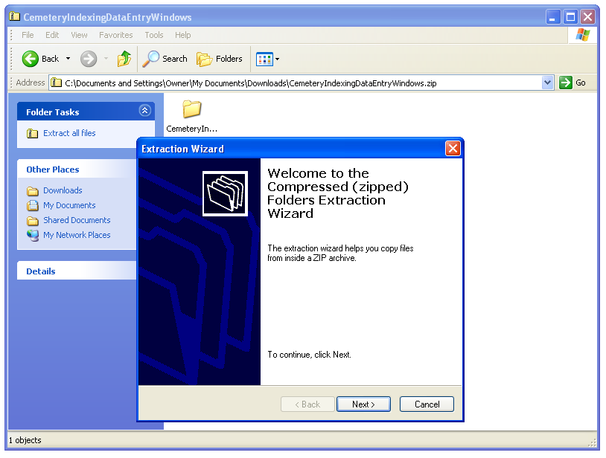The height and width of the screenshot is (458, 606).
Task: Collapse the Folder Tasks panel
Action: point(145,111)
